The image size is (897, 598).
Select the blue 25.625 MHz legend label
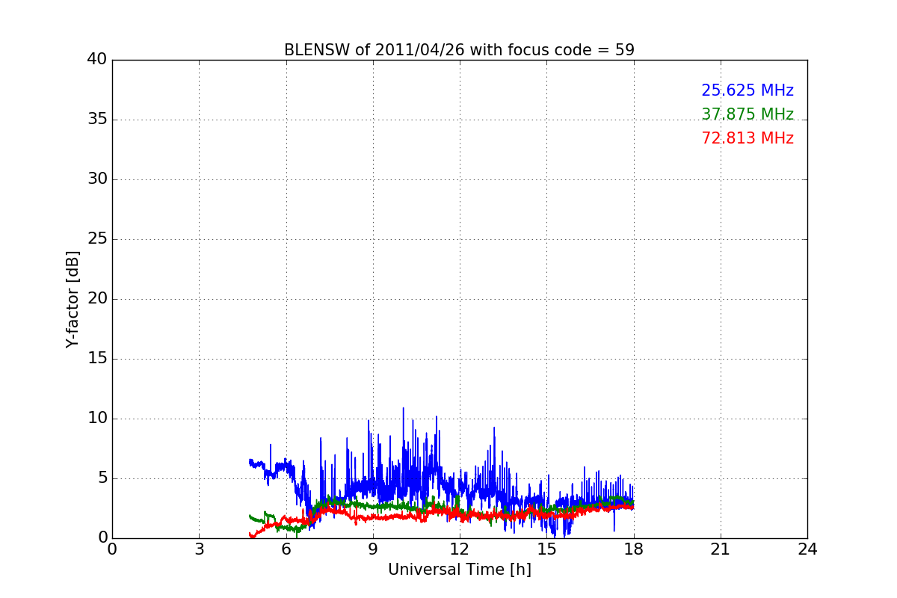[747, 90]
